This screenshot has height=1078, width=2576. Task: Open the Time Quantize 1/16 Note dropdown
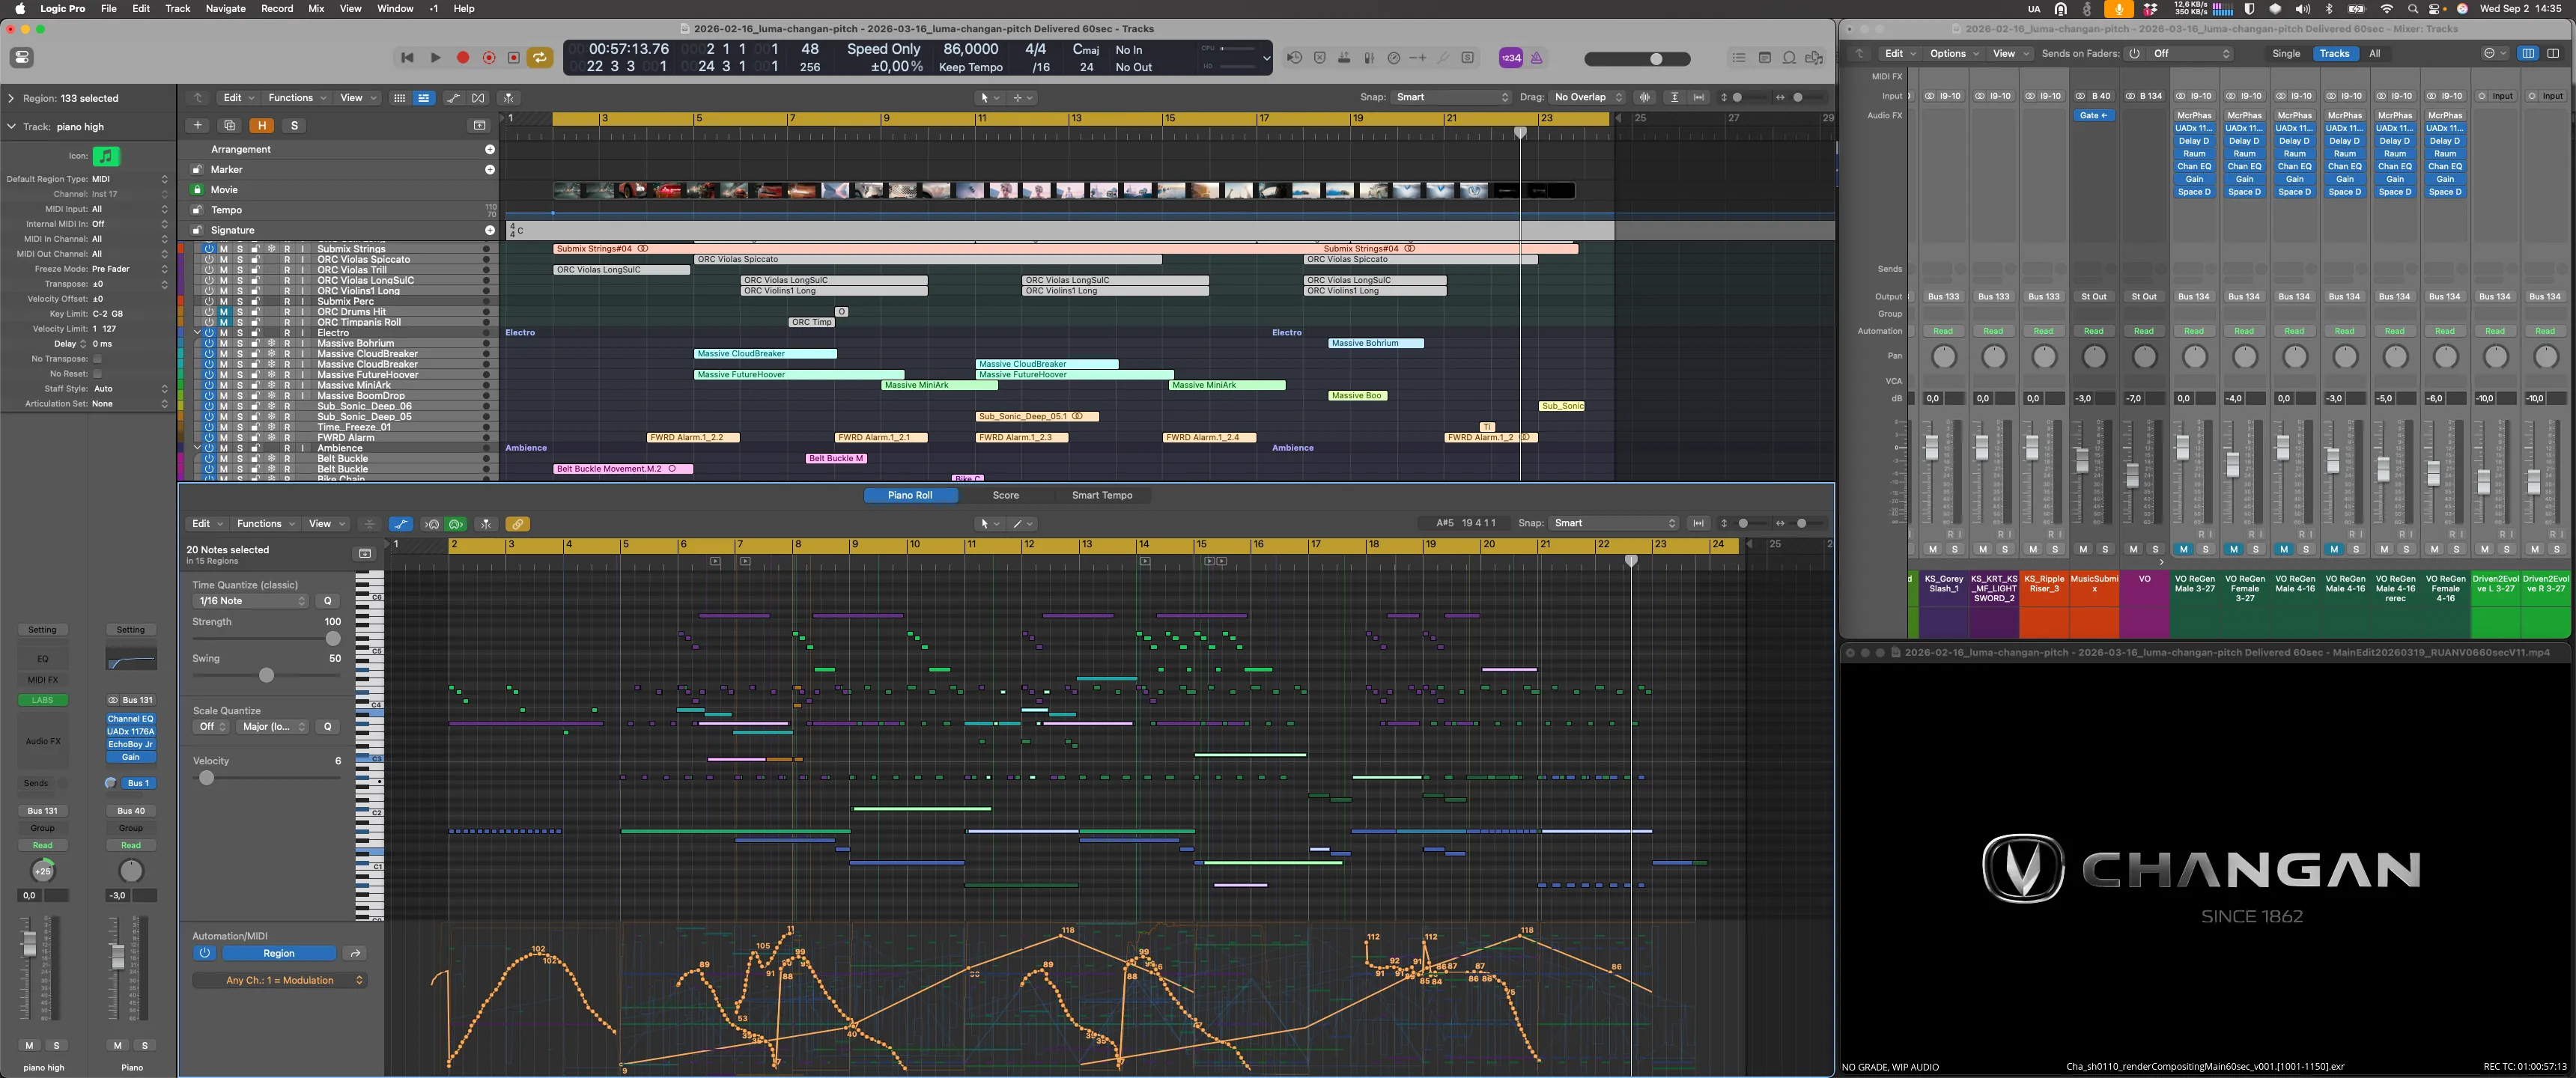[250, 601]
